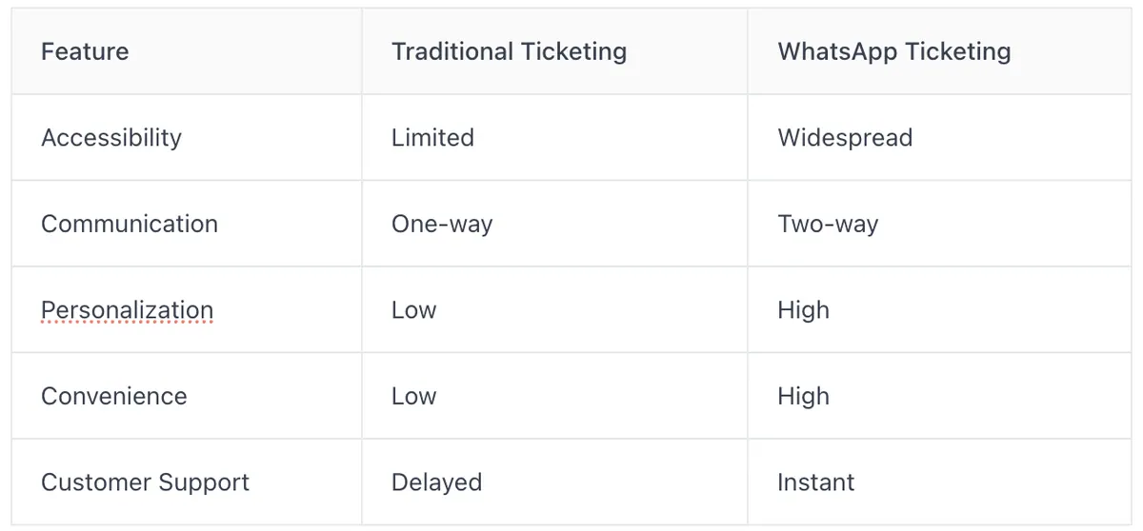Click the Convenience row label

tap(114, 396)
